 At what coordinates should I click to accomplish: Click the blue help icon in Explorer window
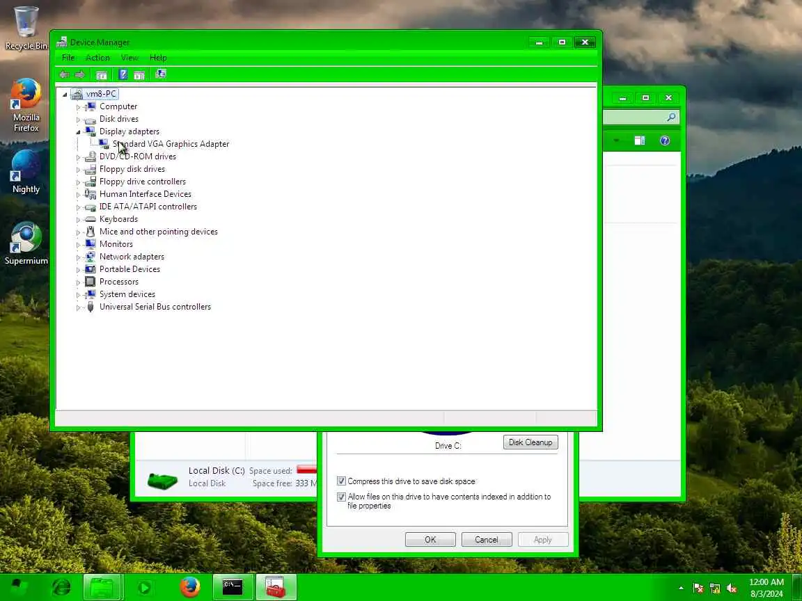coord(665,141)
